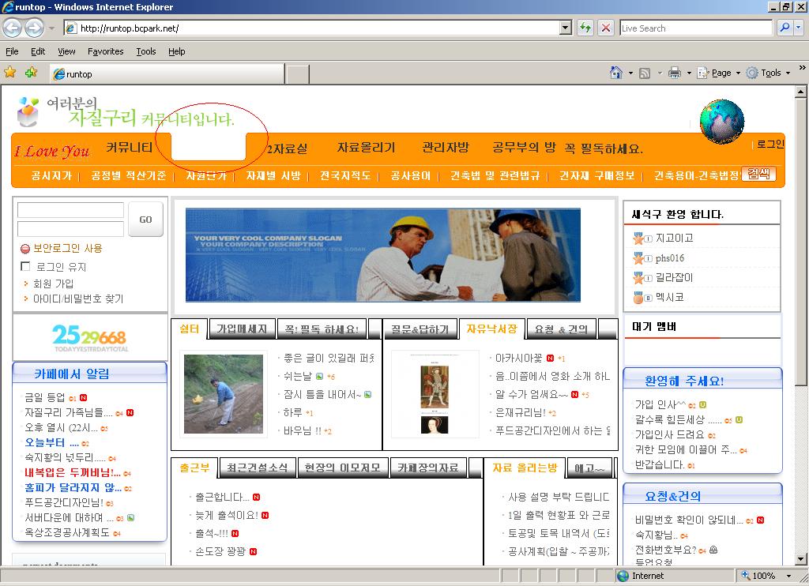Image resolution: width=809 pixels, height=586 pixels.
Task: Expand the Feeds button dropdown arrow
Action: click(660, 73)
